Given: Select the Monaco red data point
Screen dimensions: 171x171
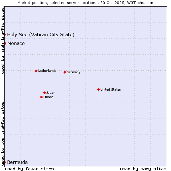Looking at the screenshot, I should [x=5, y=44].
